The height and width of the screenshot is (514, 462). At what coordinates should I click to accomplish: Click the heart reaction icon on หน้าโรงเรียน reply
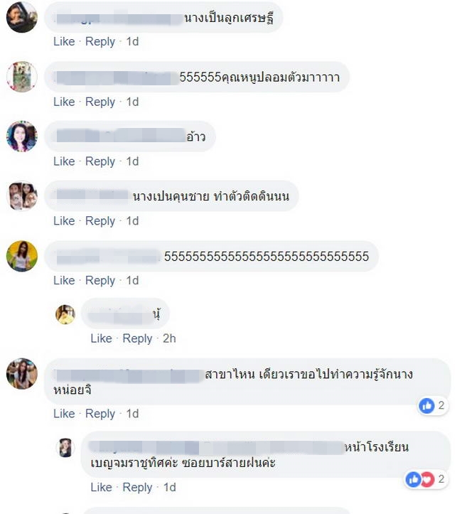[427, 480]
